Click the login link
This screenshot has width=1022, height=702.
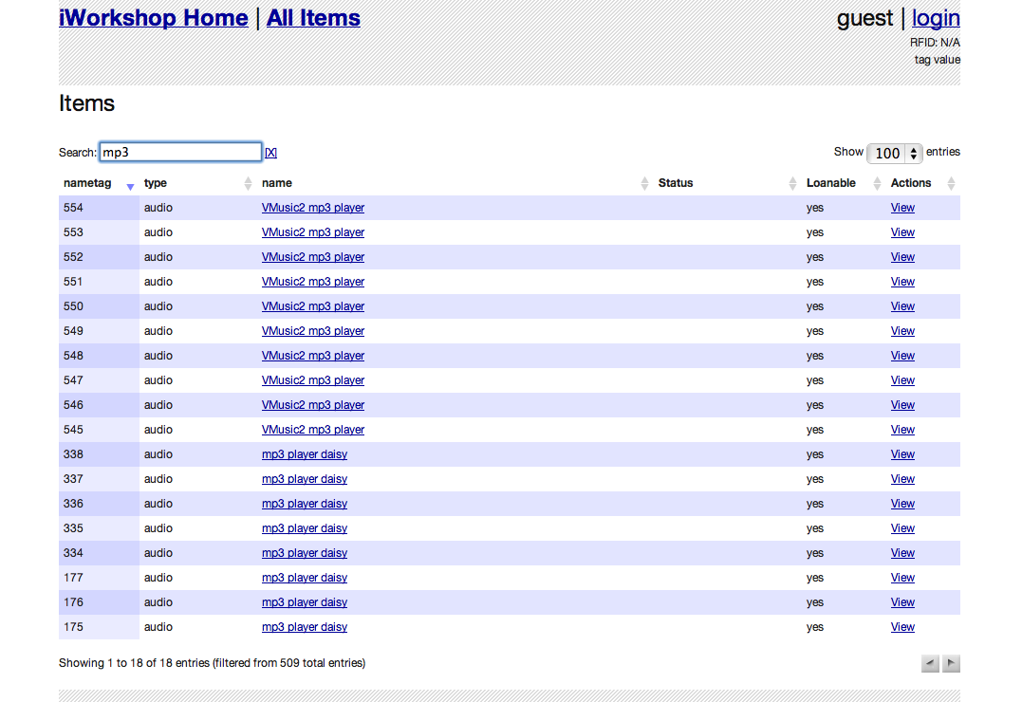point(936,18)
